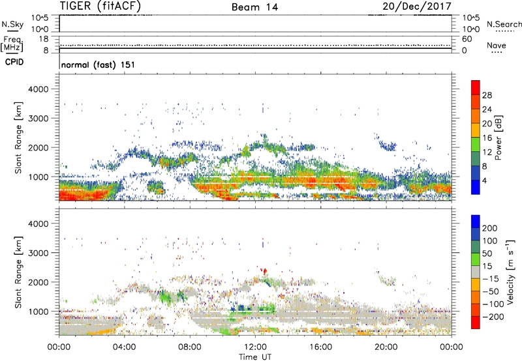Pick the bright blue top velocity colorbar segment
This screenshot has width=522, height=361.
coord(476,222)
